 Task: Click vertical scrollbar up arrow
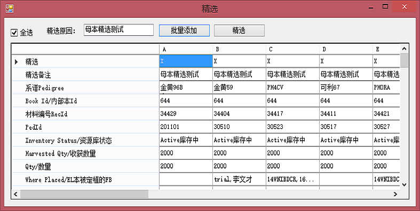[404, 49]
